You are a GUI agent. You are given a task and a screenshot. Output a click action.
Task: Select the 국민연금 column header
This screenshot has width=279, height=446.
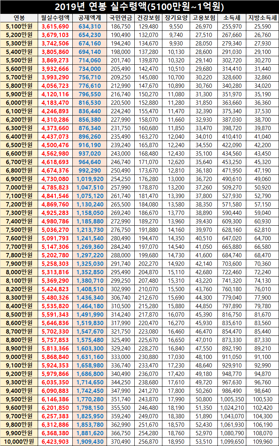tap(121, 18)
